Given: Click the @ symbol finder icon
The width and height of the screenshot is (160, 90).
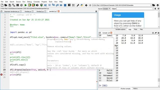Looking at the screenshot, I should (21, 5).
